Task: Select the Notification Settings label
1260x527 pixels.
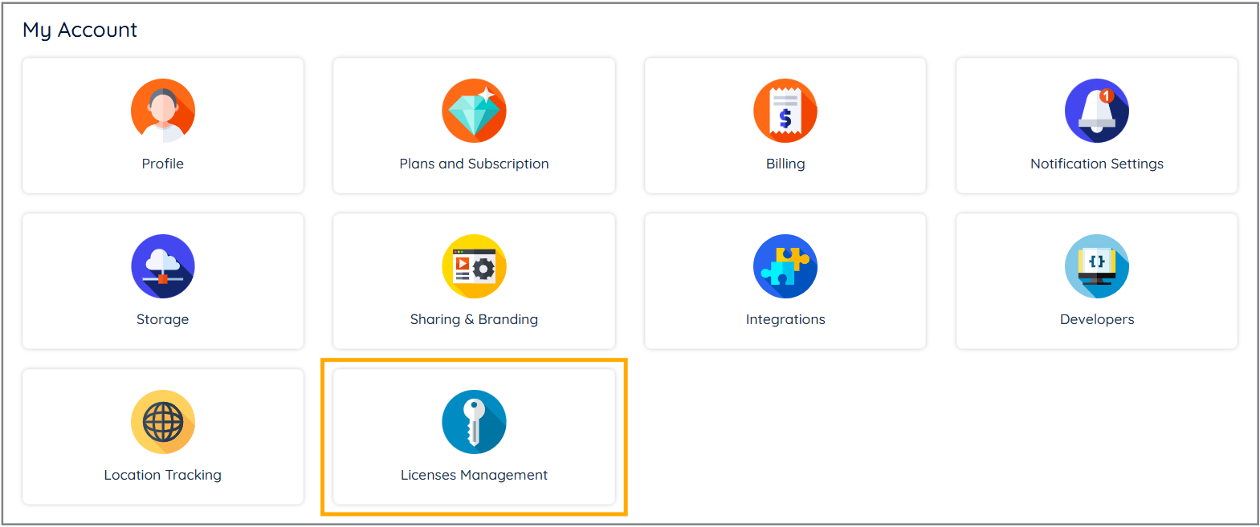Action: 1097,164
